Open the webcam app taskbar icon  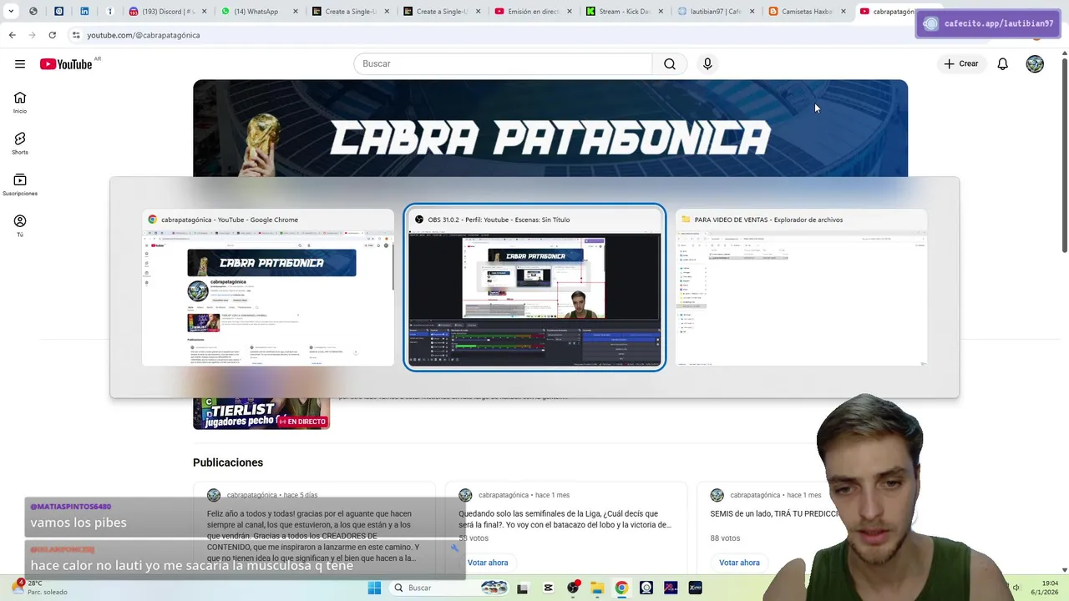pos(646,588)
